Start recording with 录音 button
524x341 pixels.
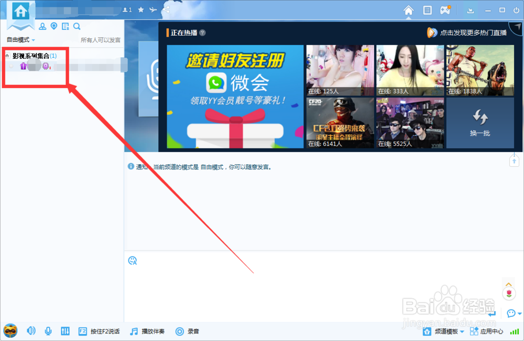coord(188,332)
